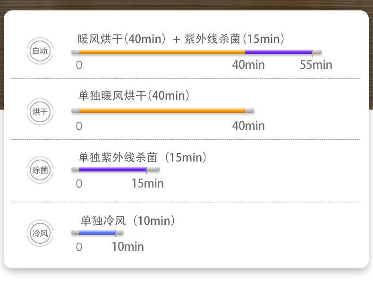The height and width of the screenshot is (290, 373).
Task: Select the 烘干 drying mode icon
Action: [40, 112]
